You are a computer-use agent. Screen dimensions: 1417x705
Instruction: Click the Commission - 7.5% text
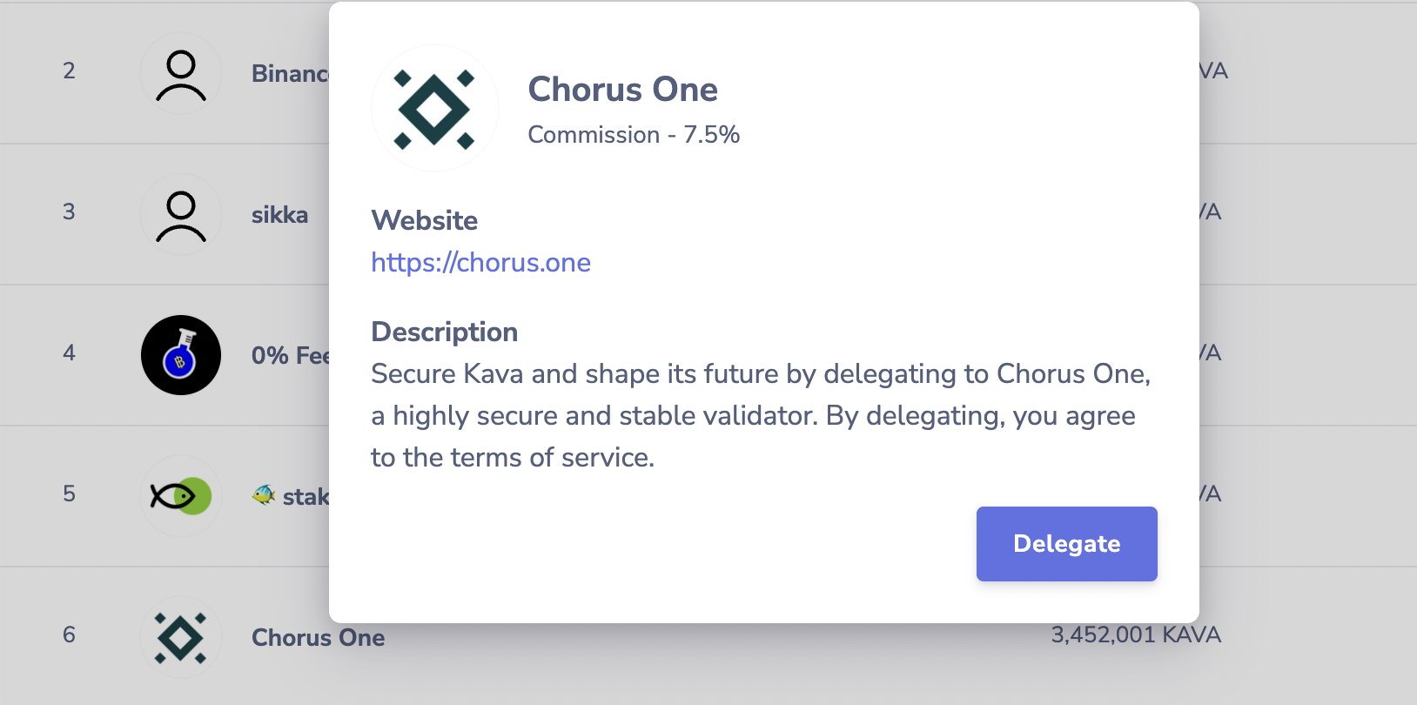pos(634,135)
